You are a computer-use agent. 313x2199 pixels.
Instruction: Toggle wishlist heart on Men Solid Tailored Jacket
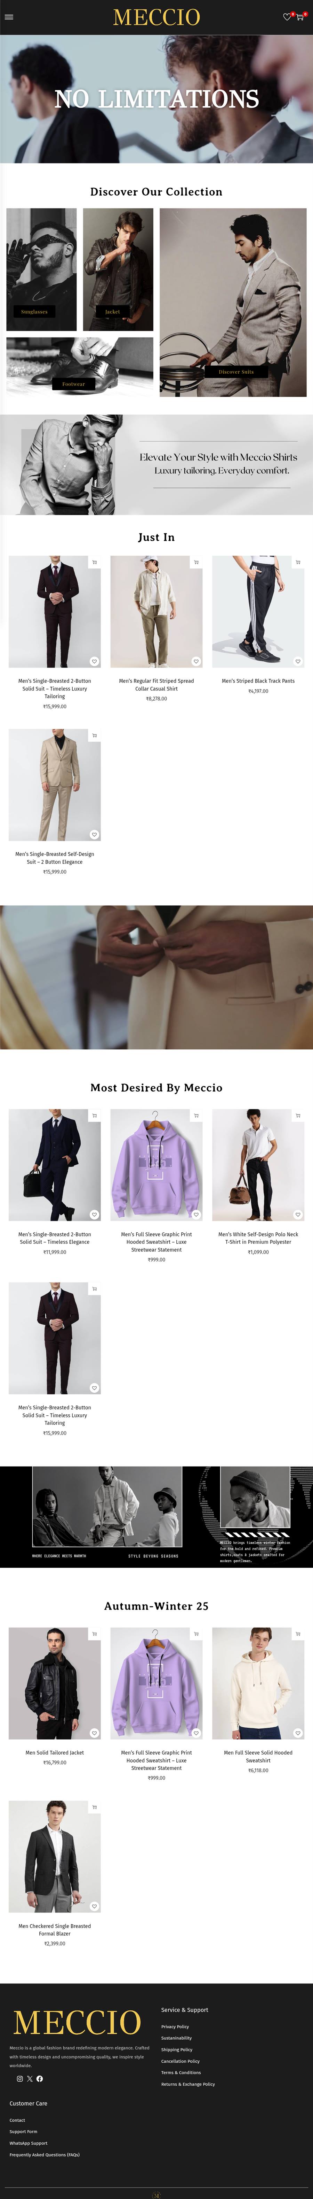point(94,1733)
